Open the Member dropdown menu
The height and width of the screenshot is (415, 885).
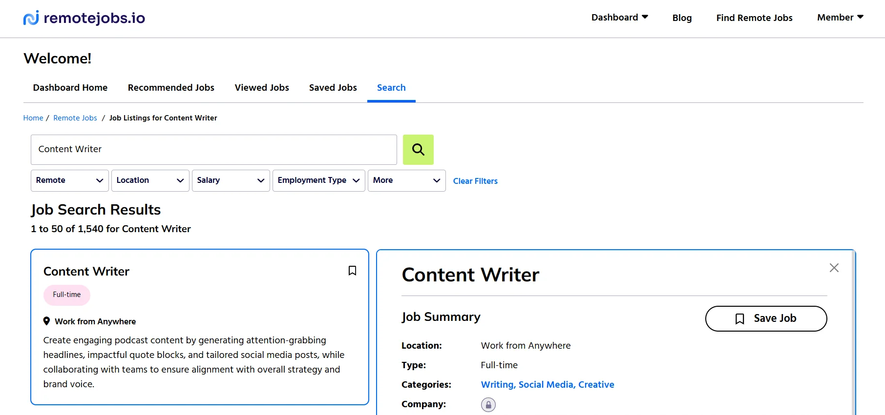tap(840, 18)
